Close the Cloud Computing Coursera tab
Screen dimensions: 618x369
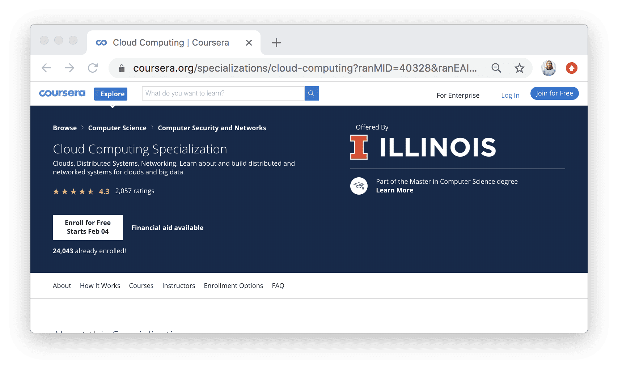tap(249, 43)
